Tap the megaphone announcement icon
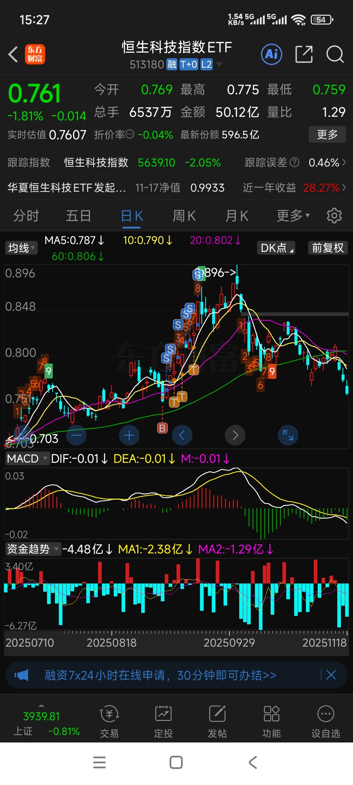 [22, 675]
